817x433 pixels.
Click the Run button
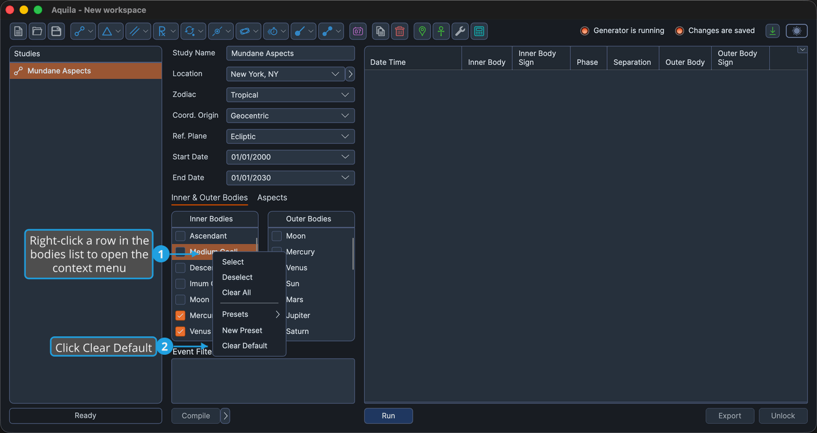(389, 416)
